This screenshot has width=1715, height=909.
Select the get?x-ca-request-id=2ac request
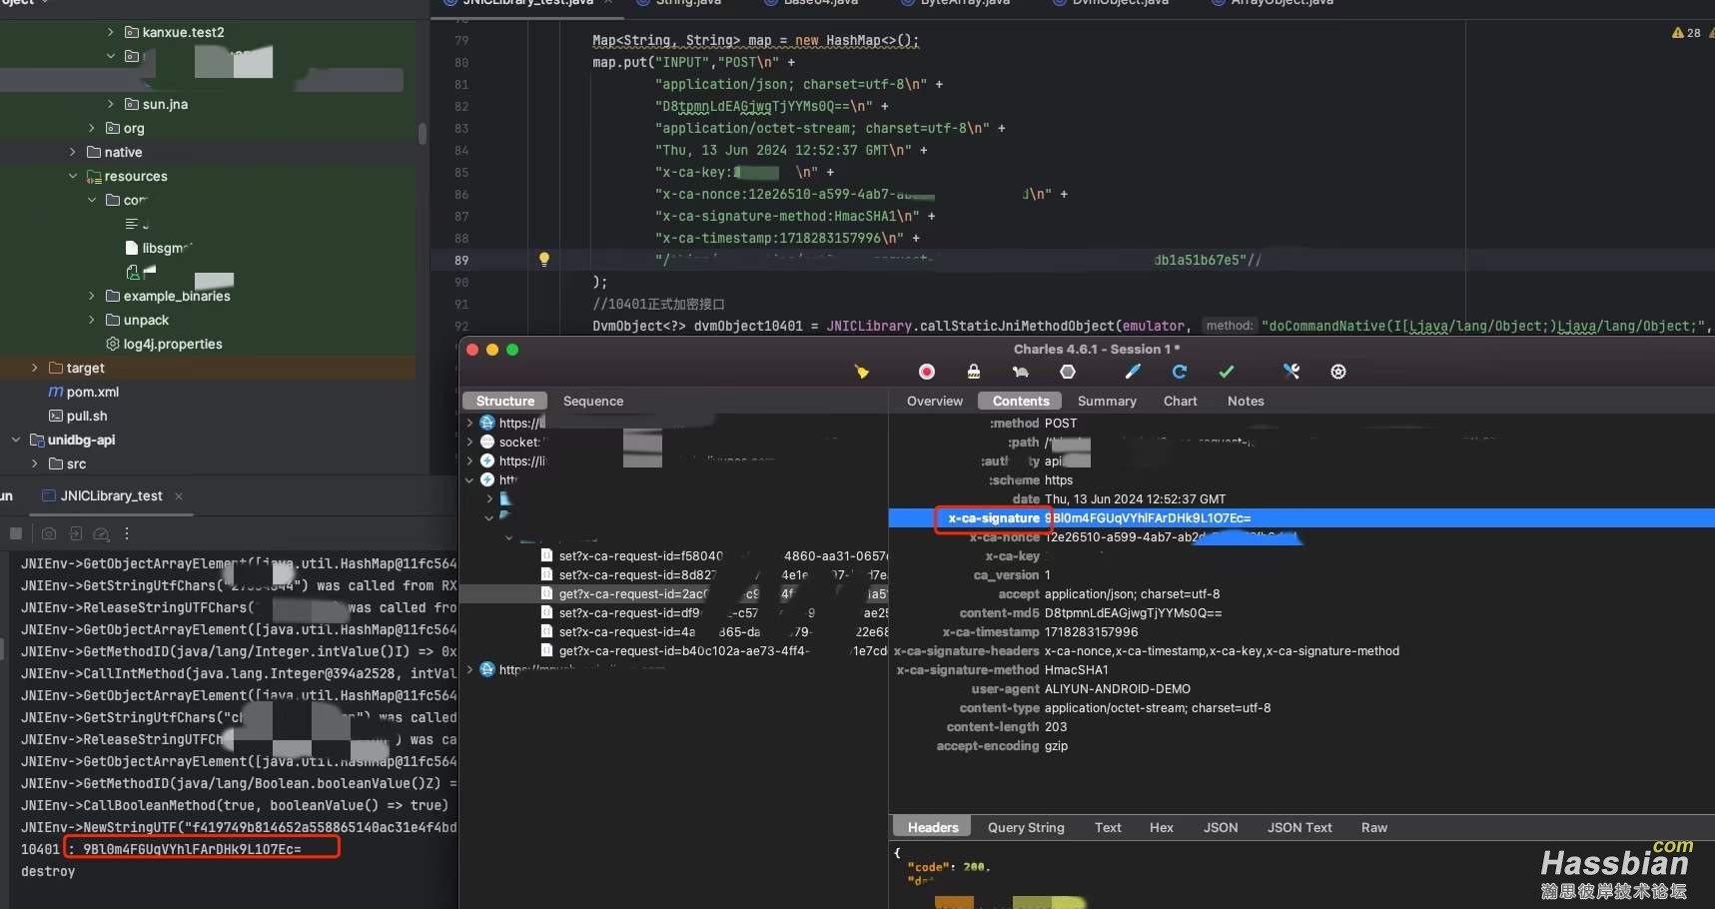674,594
